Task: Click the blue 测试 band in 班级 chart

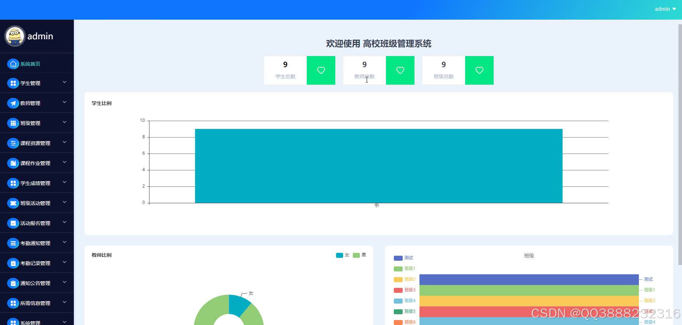Action: [529, 280]
